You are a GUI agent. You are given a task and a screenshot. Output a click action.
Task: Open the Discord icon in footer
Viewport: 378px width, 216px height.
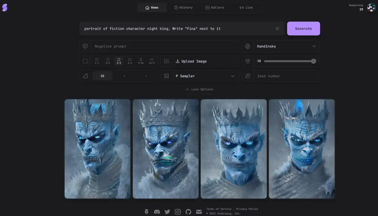(157, 212)
